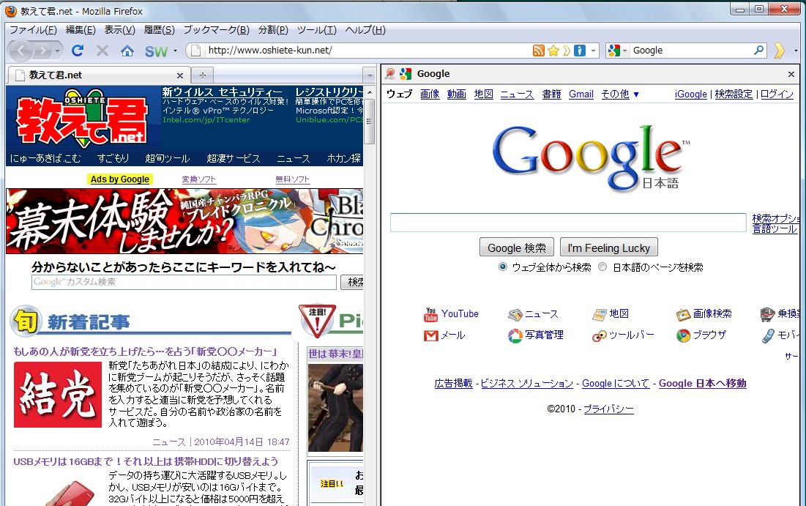This screenshot has width=806, height=506.
Task: Bookmark this page with the star icon
Action: [x=553, y=51]
